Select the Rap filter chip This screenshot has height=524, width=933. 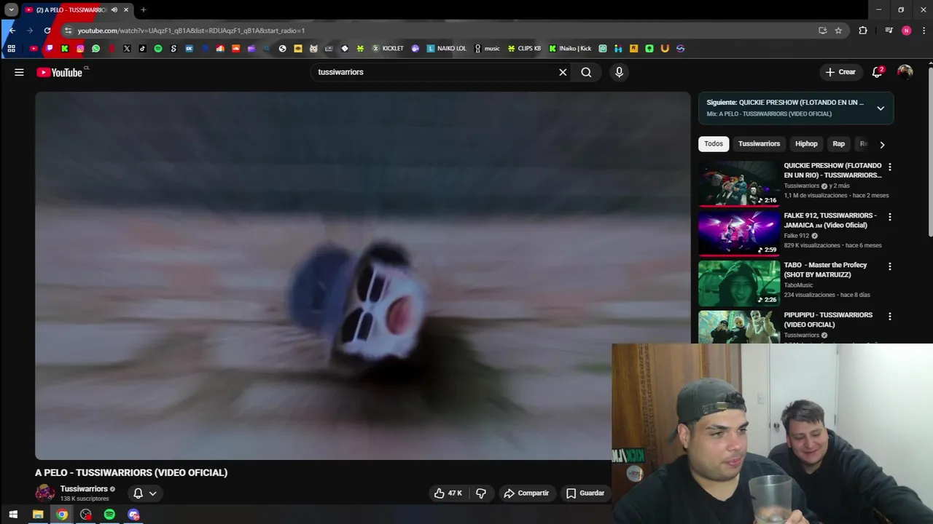point(839,144)
